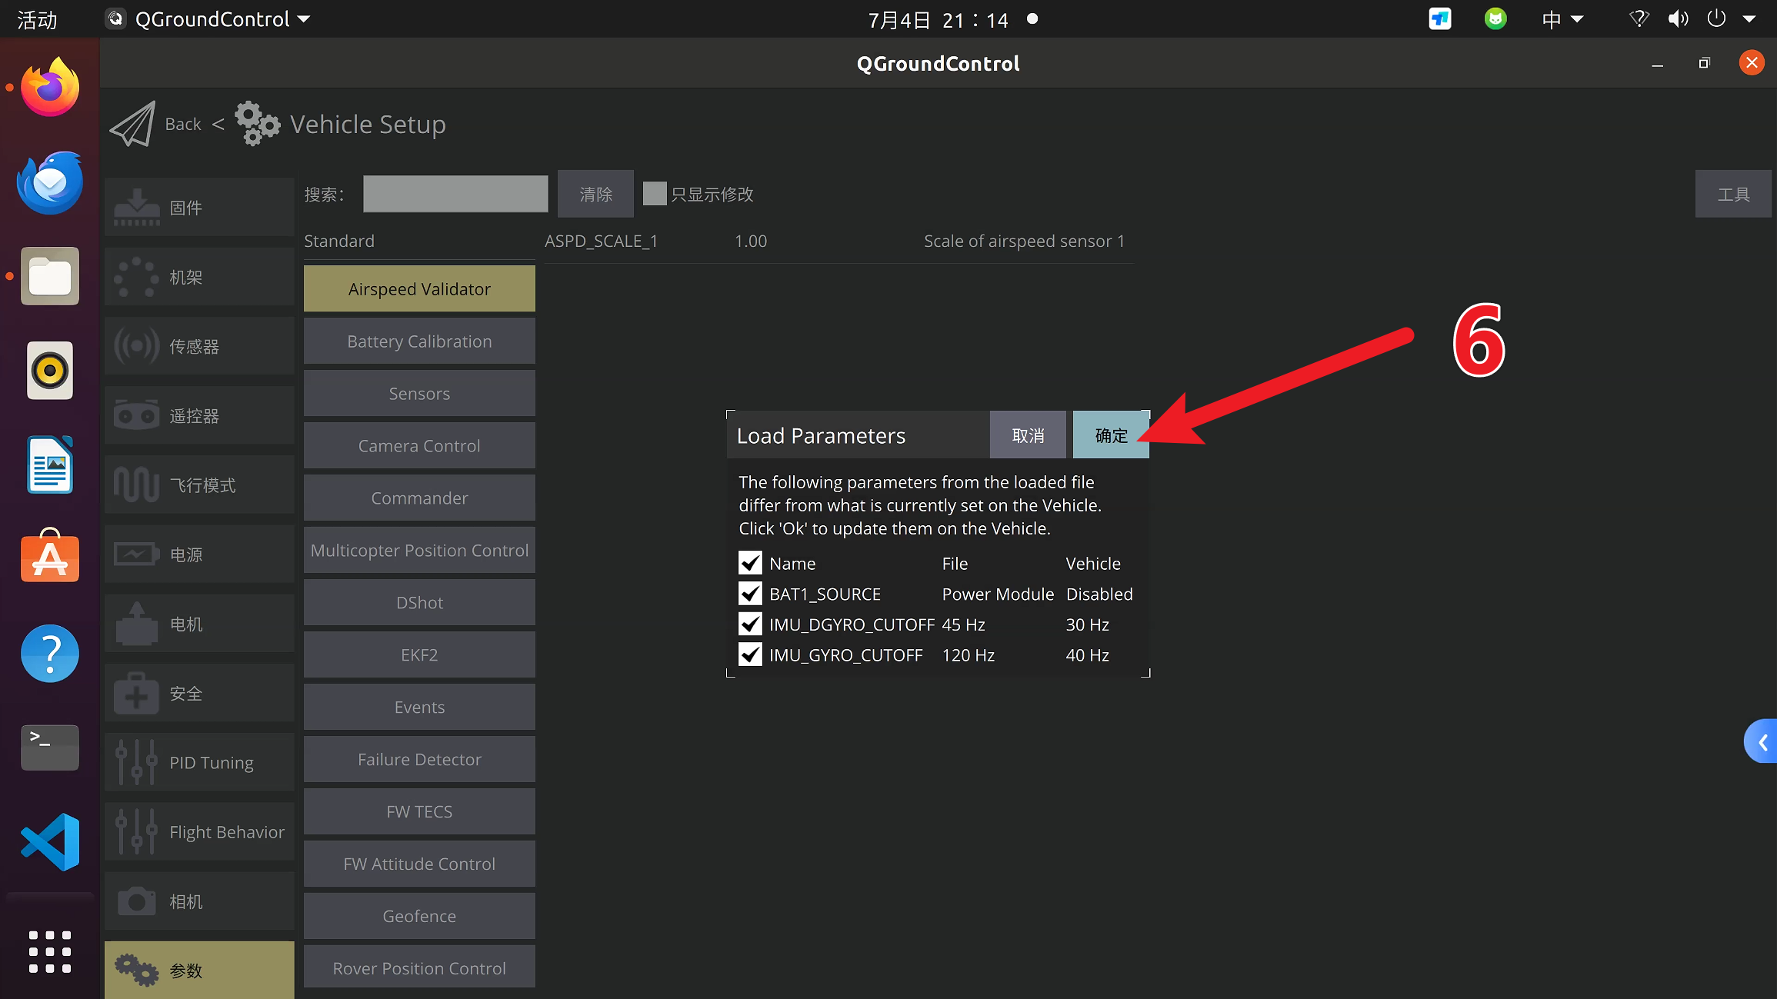Expand the blue side panel chevron
This screenshot has width=1777, height=999.
click(x=1761, y=741)
